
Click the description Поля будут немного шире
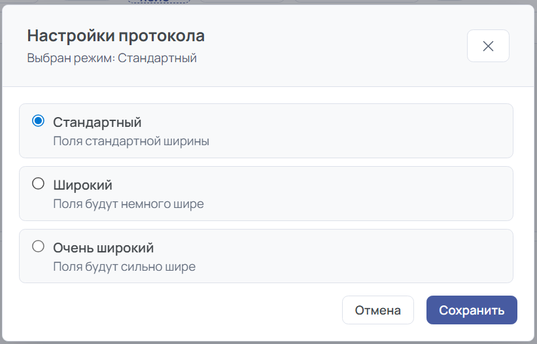coord(128,203)
